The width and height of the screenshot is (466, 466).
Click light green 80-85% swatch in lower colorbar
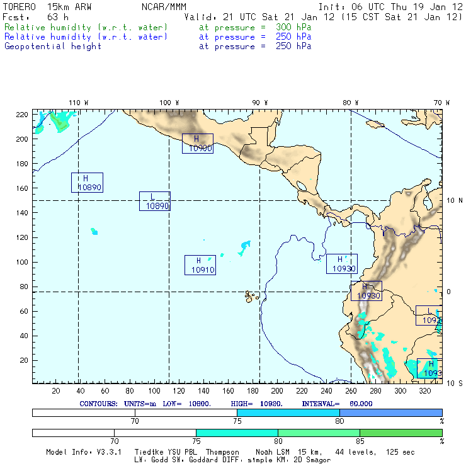point(319,433)
